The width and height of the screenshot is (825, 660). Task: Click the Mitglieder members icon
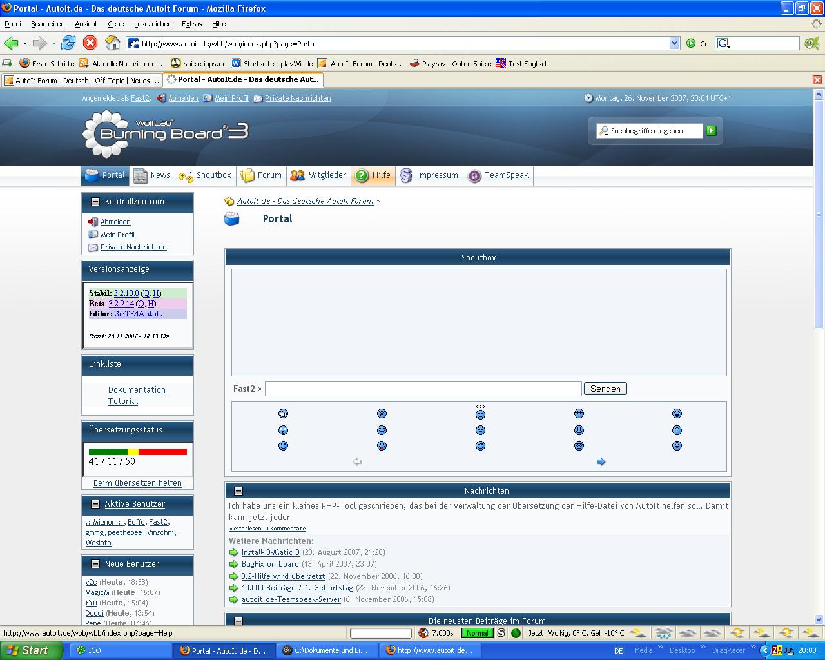coord(297,175)
